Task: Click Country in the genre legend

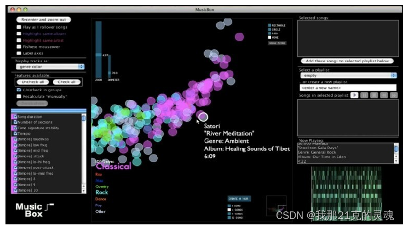Action: point(102,187)
